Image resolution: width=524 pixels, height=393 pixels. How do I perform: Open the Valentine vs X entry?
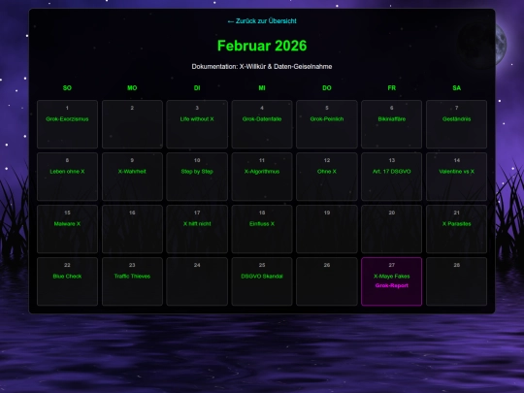click(x=456, y=172)
